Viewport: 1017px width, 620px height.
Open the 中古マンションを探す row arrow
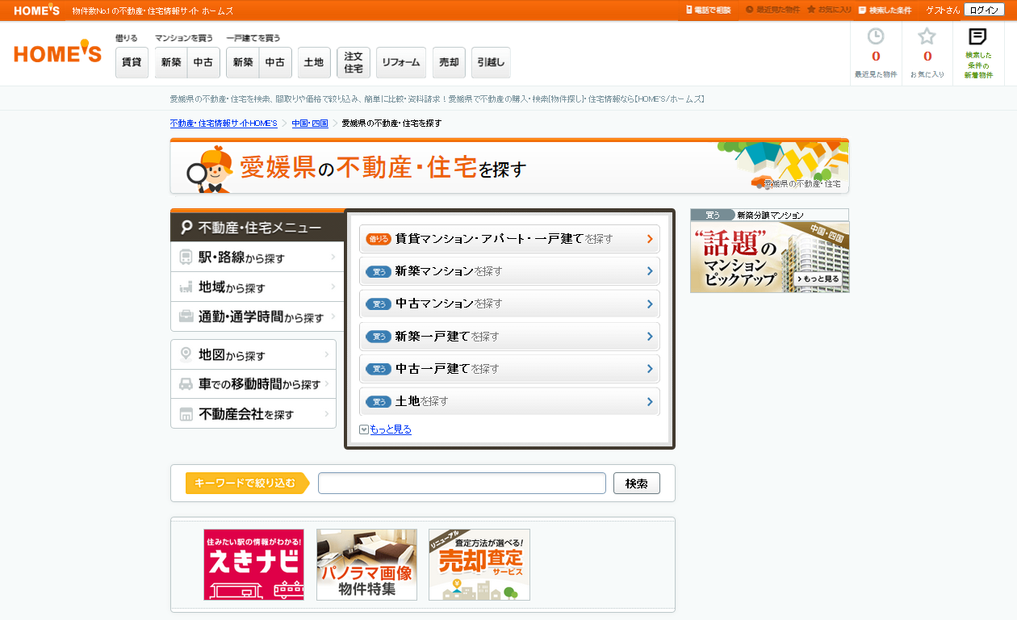(650, 304)
